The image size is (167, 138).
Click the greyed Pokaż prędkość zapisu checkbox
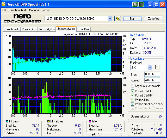coord(133,108)
